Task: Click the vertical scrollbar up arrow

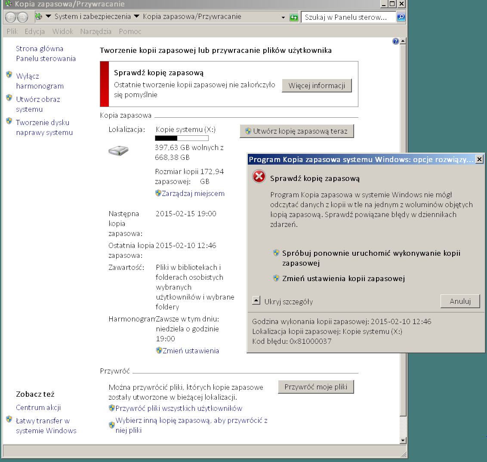Action: [403, 41]
